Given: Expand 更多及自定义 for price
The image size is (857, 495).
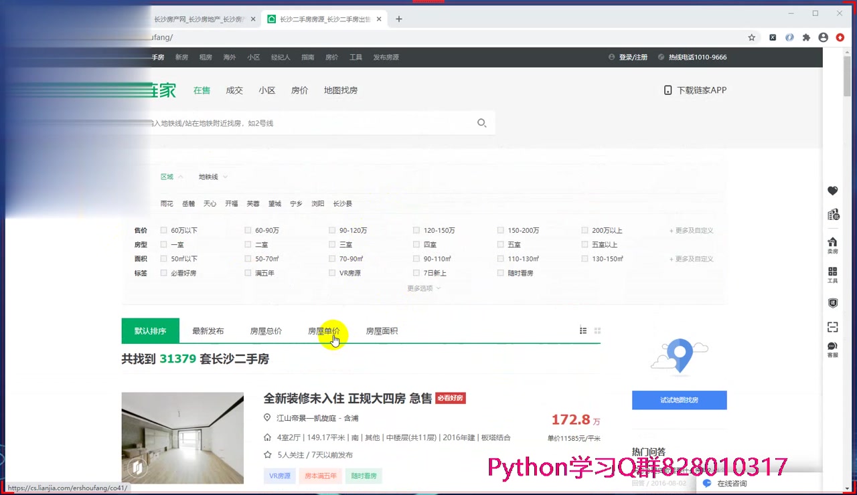Looking at the screenshot, I should pos(691,230).
